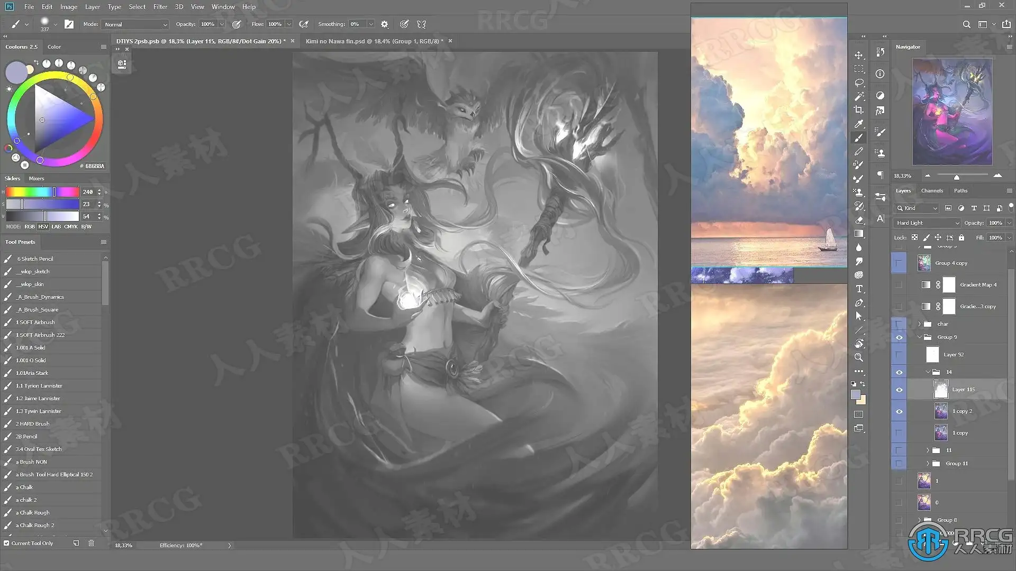The width and height of the screenshot is (1016, 571).
Task: Select the Eraser tool
Action: (859, 220)
